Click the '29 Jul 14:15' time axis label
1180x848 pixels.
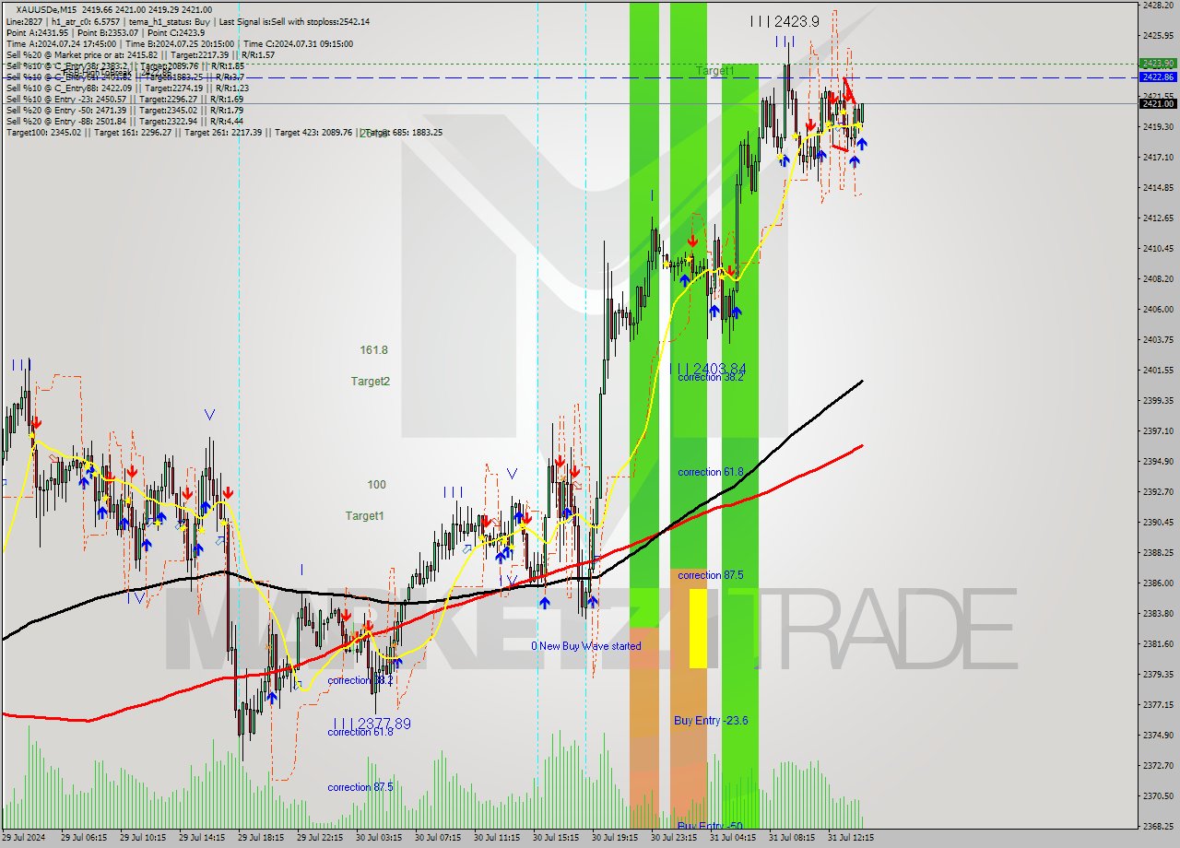click(x=202, y=838)
